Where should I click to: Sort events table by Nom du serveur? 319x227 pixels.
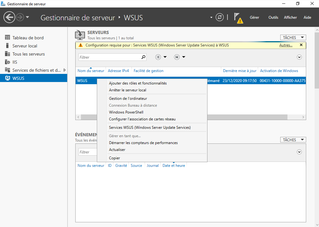91,166
